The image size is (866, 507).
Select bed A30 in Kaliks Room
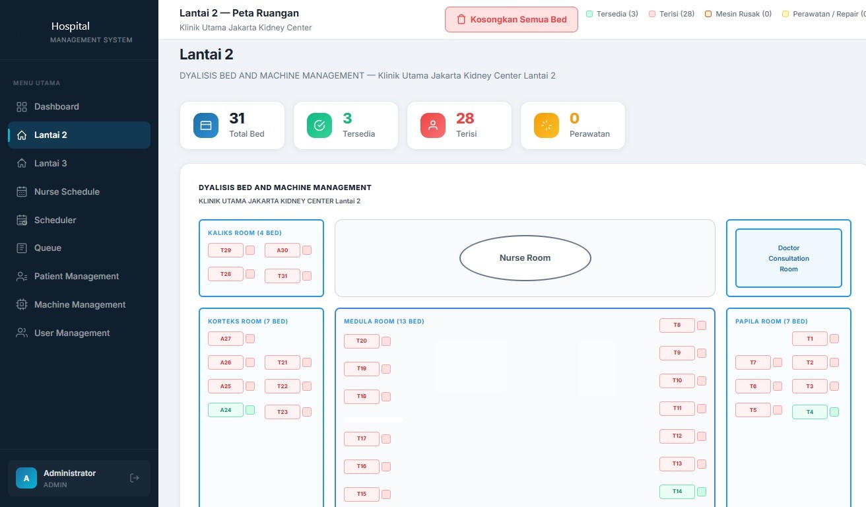[x=283, y=250]
